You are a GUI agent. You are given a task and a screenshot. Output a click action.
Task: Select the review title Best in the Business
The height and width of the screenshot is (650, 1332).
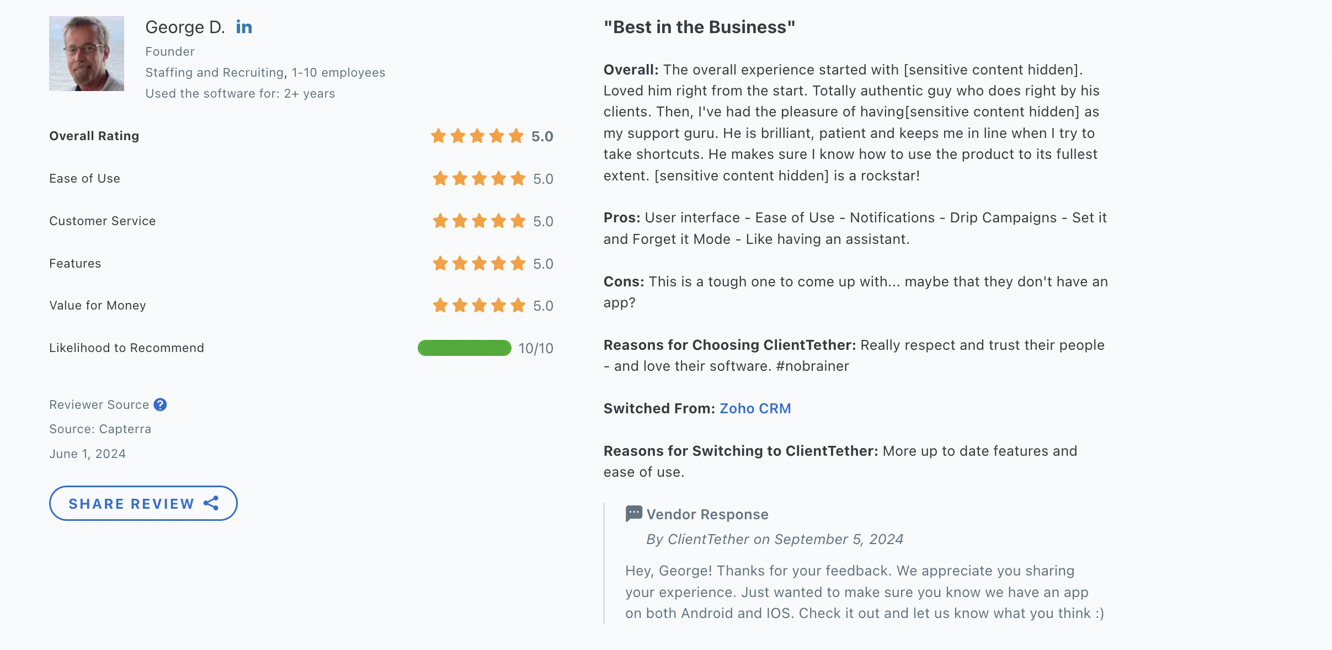(698, 26)
